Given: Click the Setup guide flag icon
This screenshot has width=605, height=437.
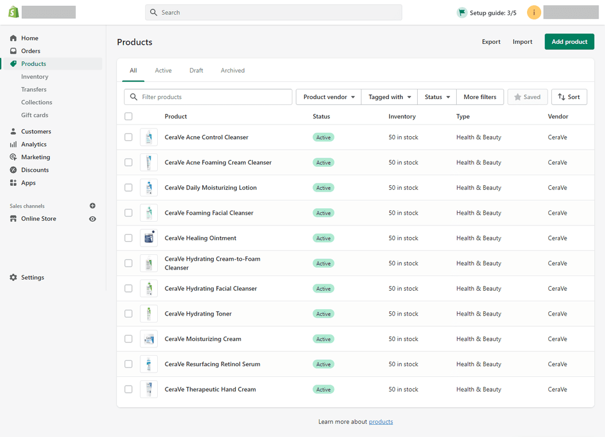Looking at the screenshot, I should 462,13.
